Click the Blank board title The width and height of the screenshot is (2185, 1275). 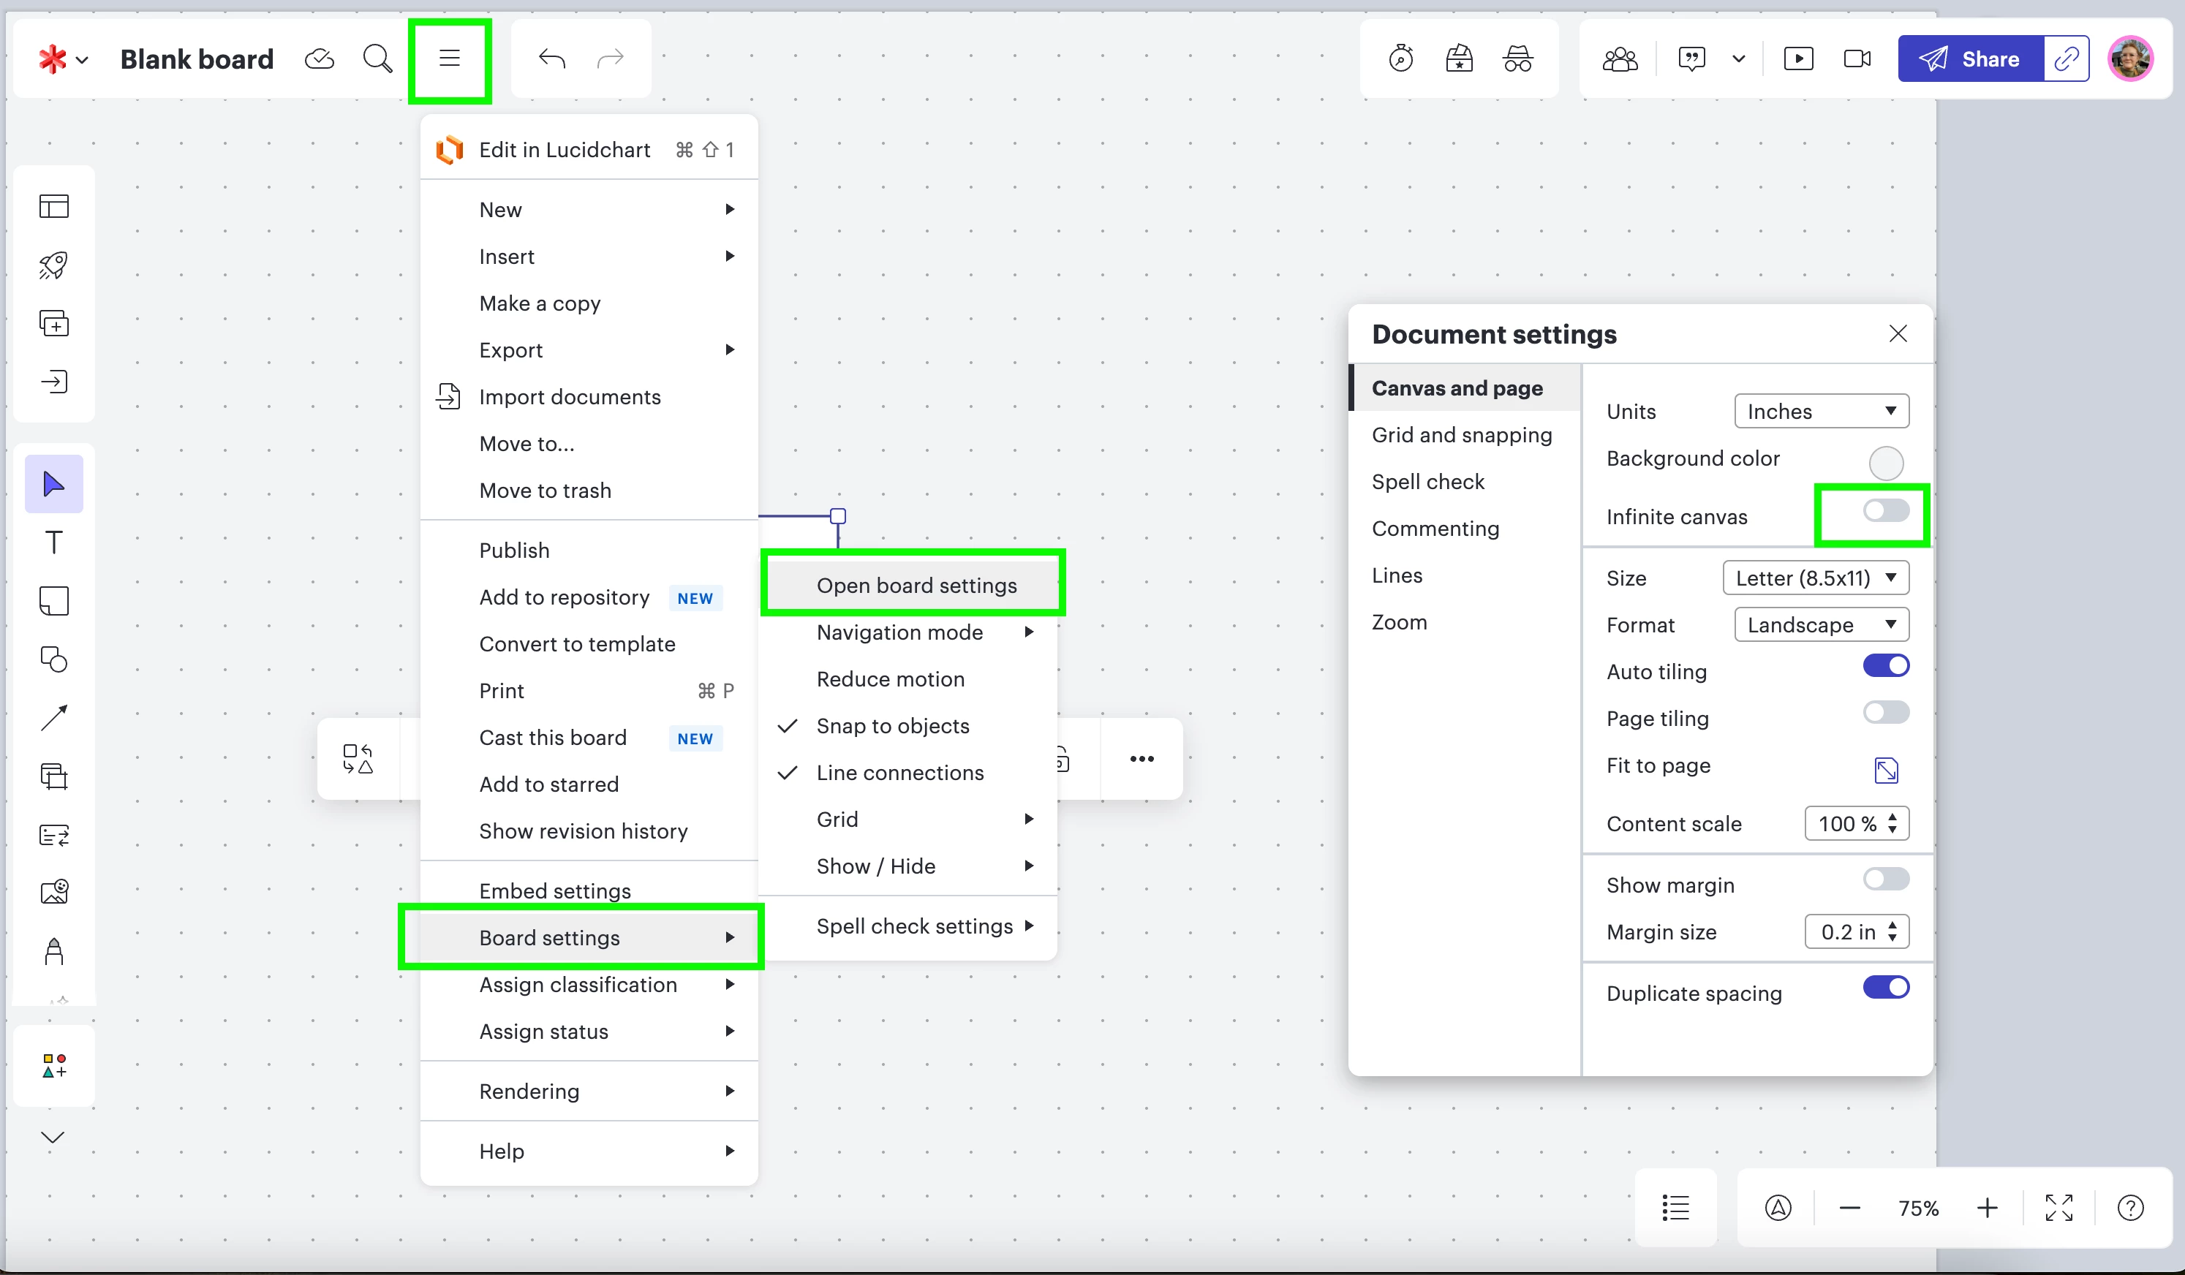pos(197,59)
